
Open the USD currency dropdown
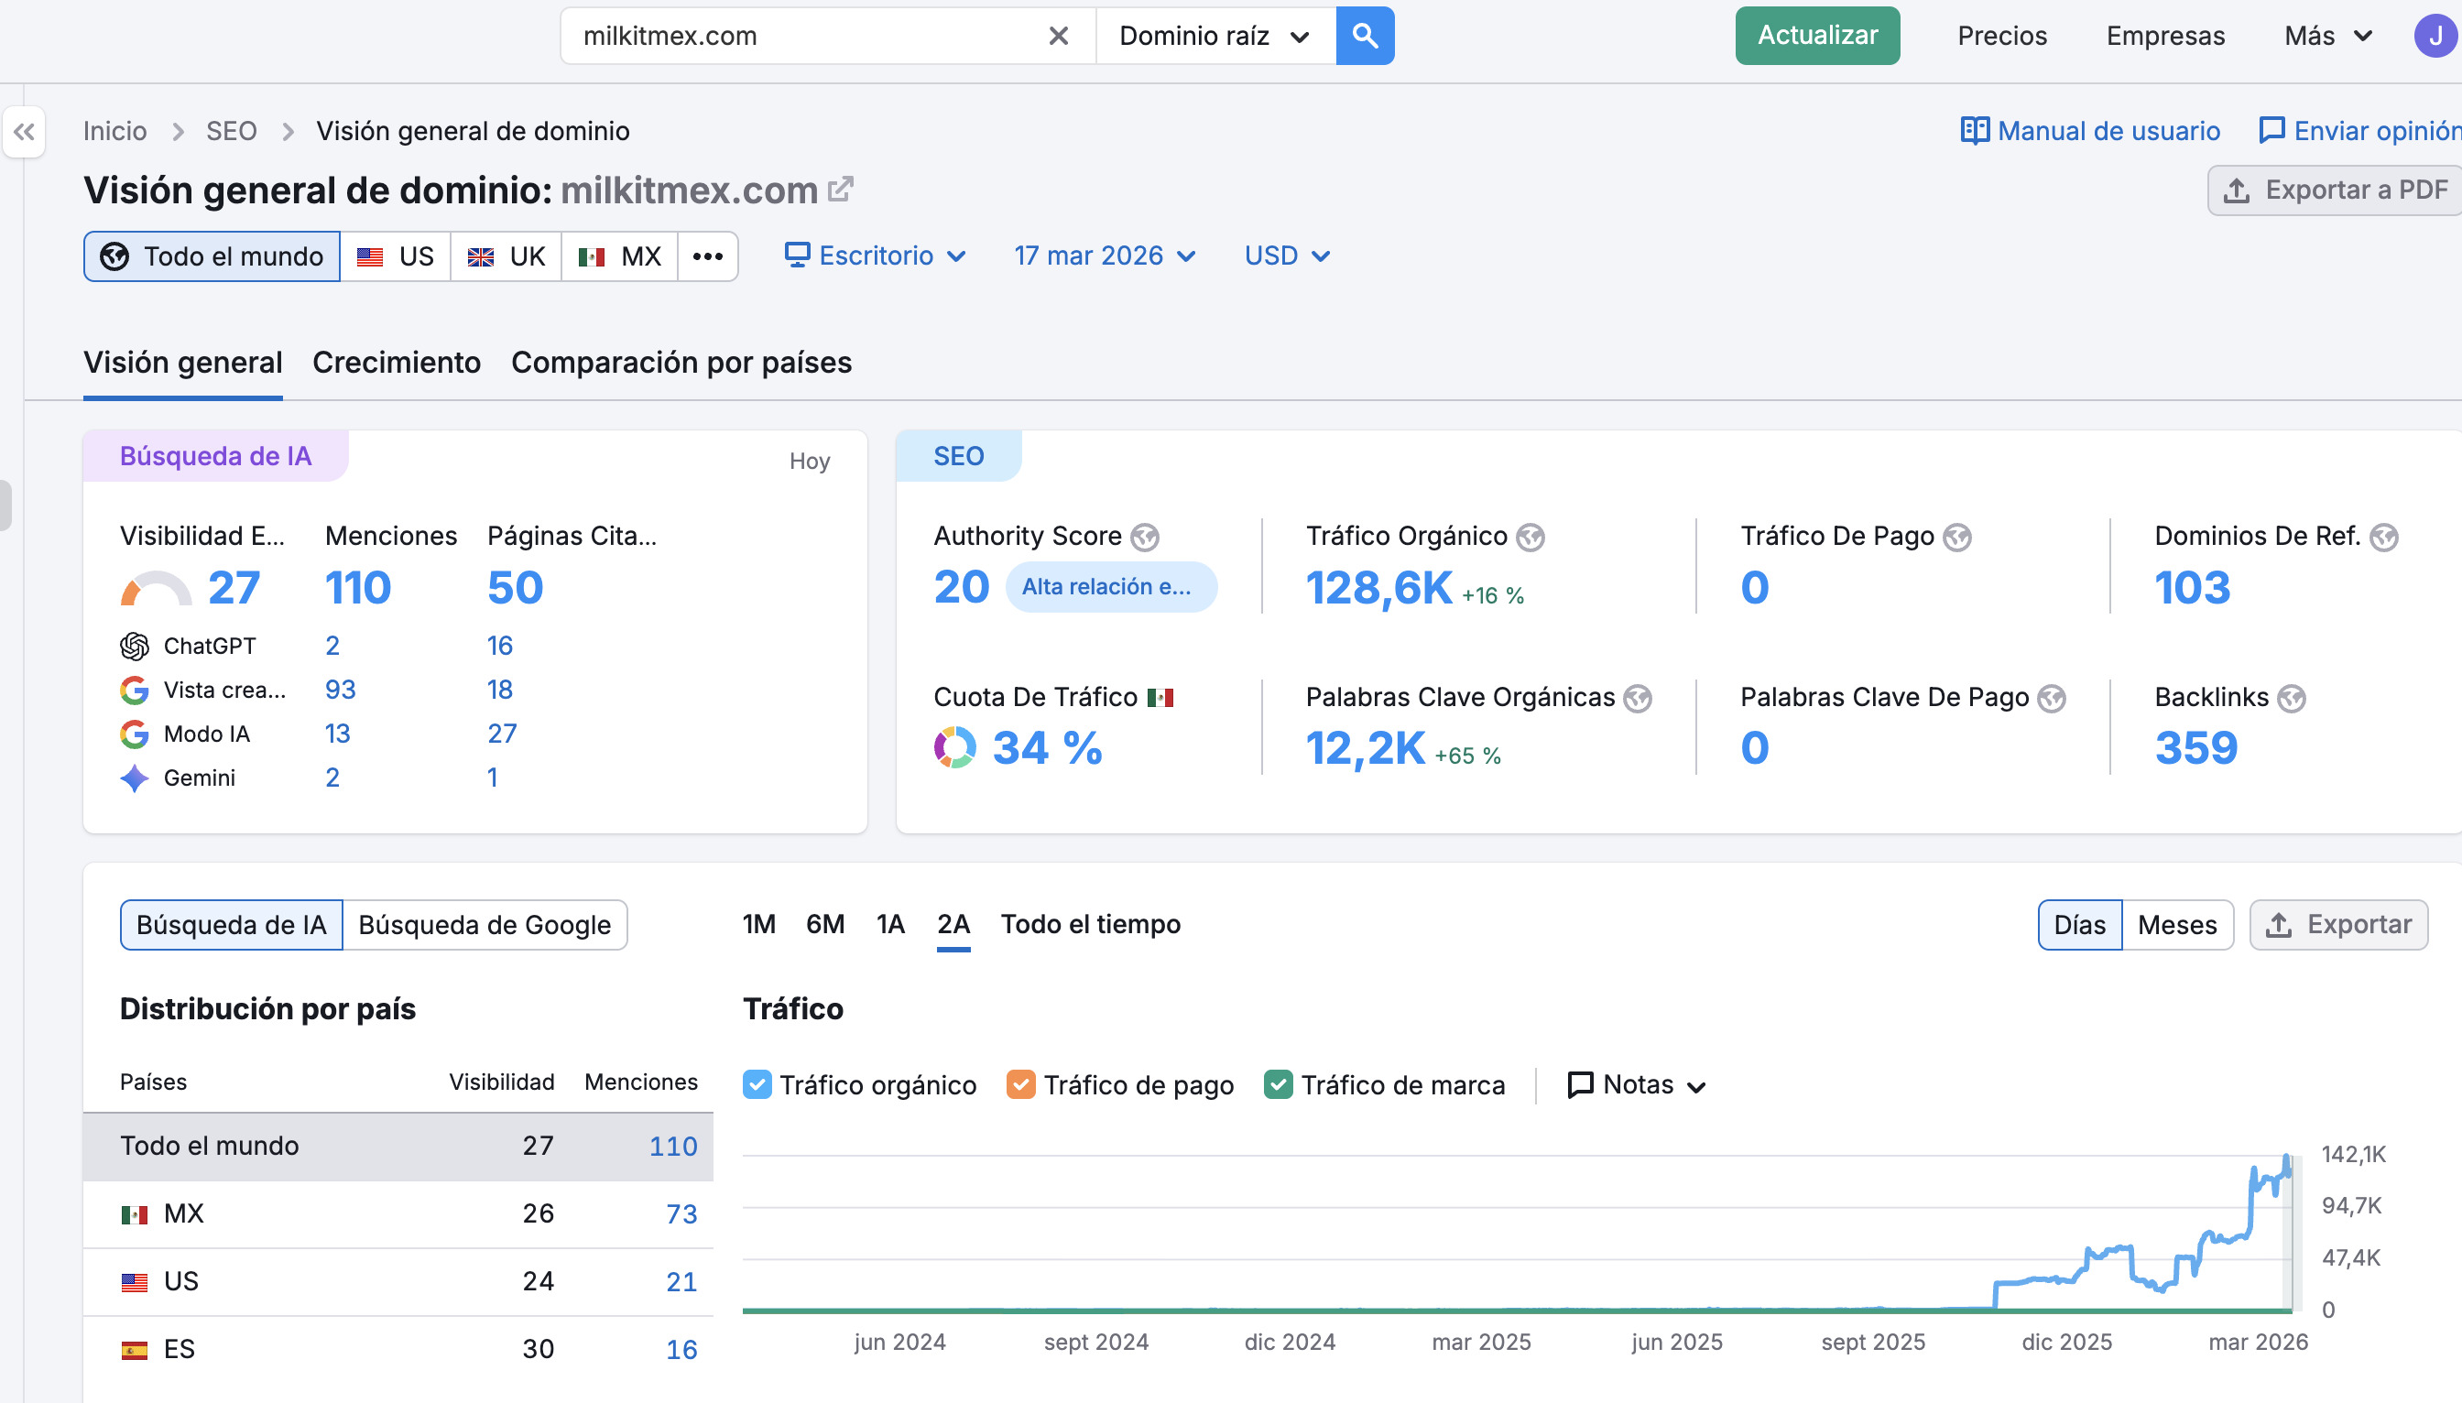click(x=1285, y=256)
